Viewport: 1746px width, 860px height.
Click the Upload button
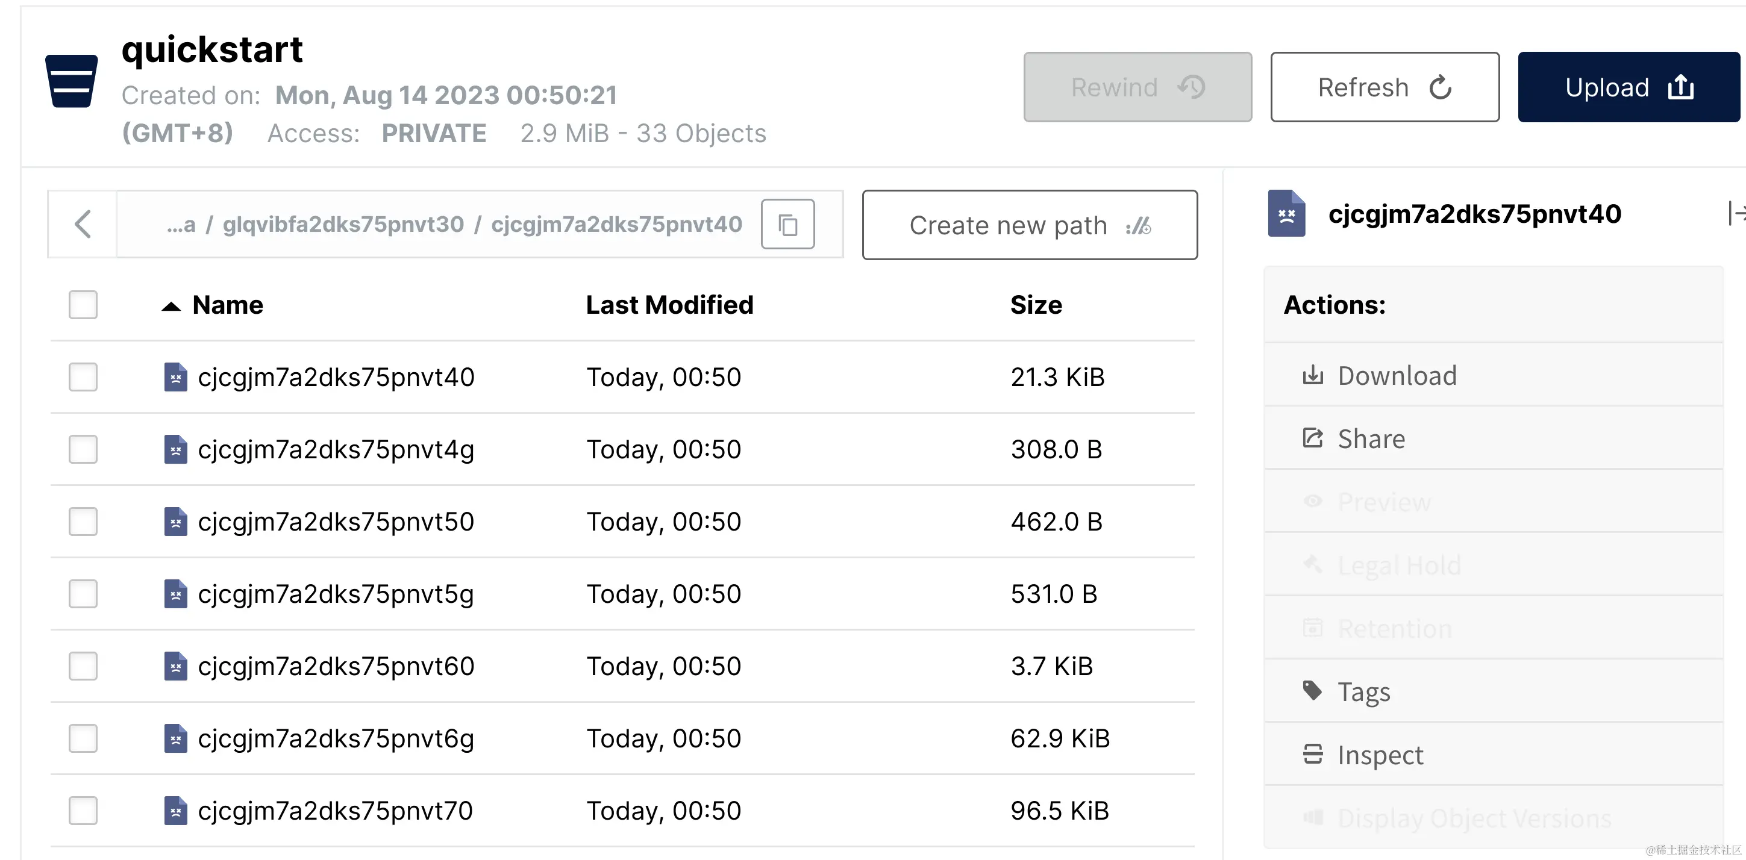[1628, 87]
